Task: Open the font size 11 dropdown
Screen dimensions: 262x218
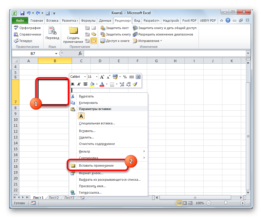Action: coord(97,77)
